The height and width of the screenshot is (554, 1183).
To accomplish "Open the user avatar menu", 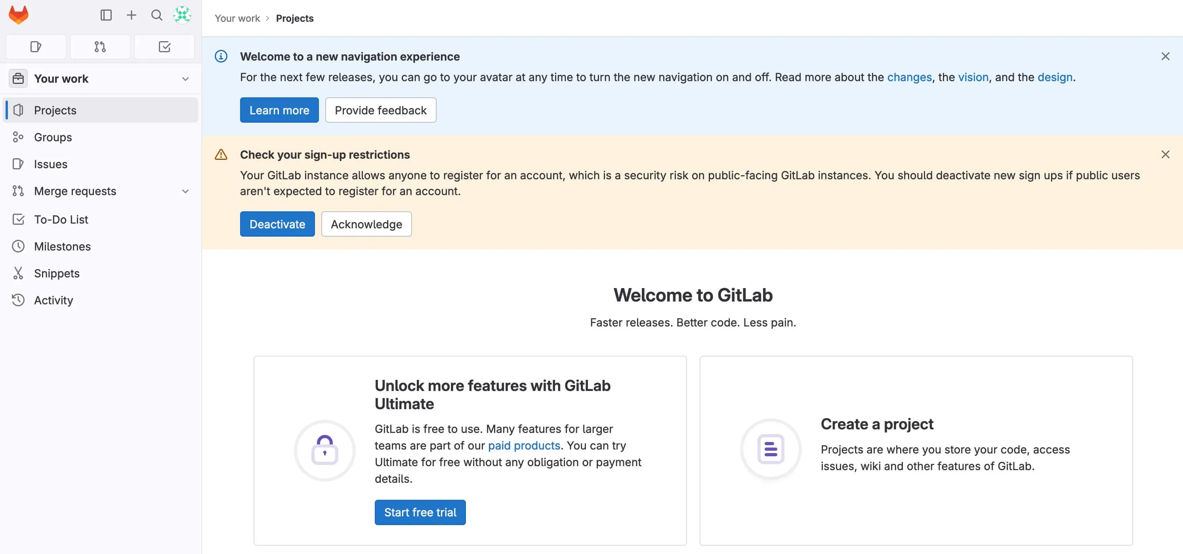I will [182, 15].
